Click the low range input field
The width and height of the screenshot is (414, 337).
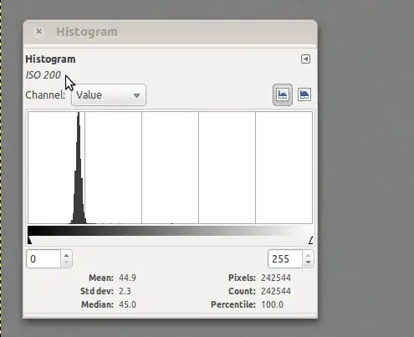(x=43, y=259)
